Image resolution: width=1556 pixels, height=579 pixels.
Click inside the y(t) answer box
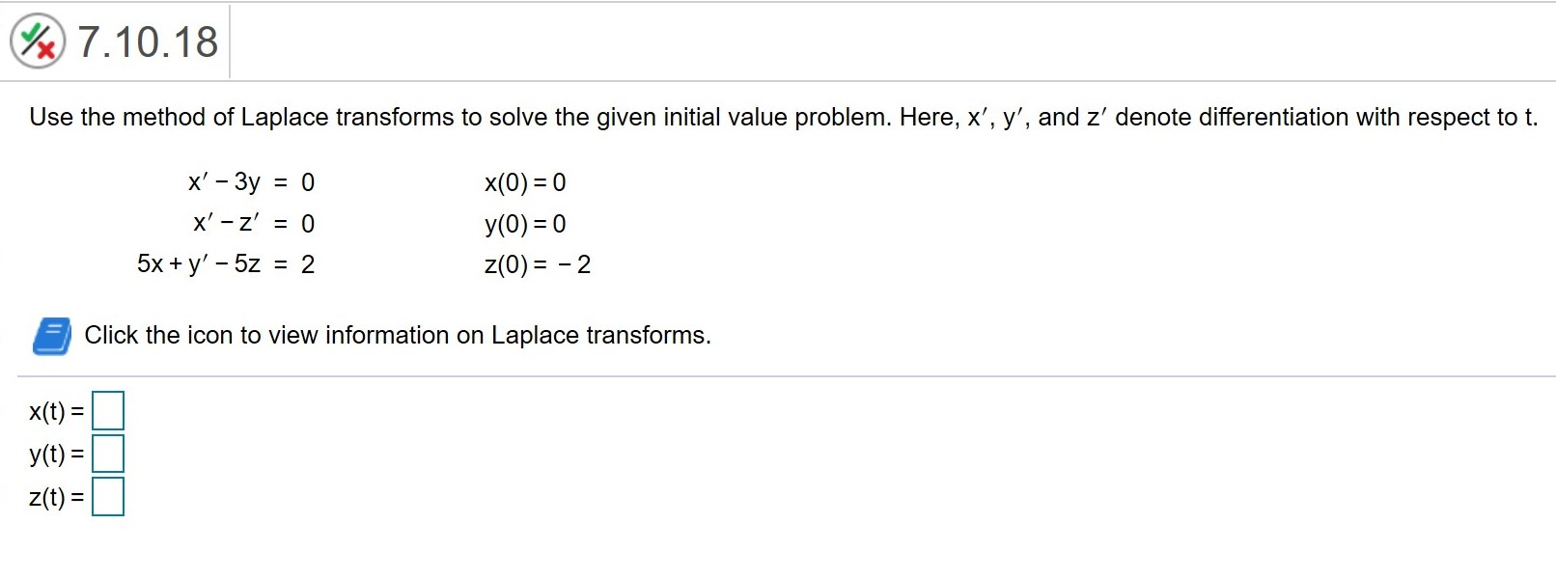(x=108, y=454)
